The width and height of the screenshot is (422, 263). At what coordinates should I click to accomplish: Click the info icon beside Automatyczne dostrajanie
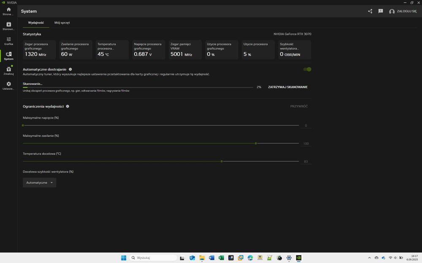(x=70, y=69)
